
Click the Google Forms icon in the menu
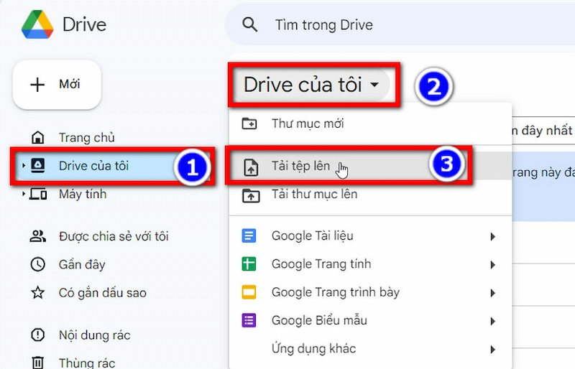pos(249,320)
